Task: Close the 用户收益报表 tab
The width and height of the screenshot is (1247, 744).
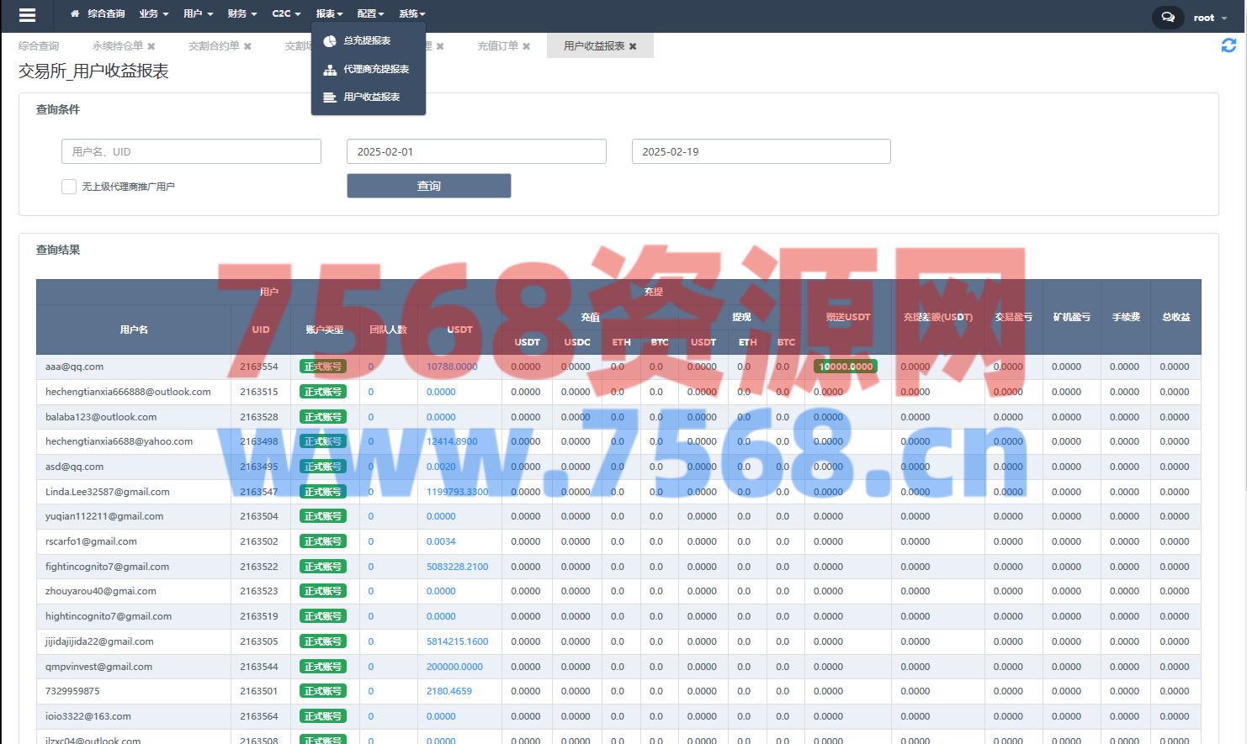Action: pyautogui.click(x=633, y=46)
